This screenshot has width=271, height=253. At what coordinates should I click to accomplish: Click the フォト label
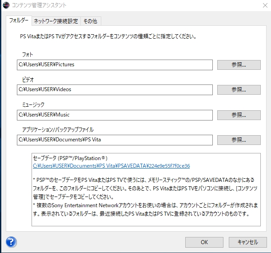coord(28,55)
